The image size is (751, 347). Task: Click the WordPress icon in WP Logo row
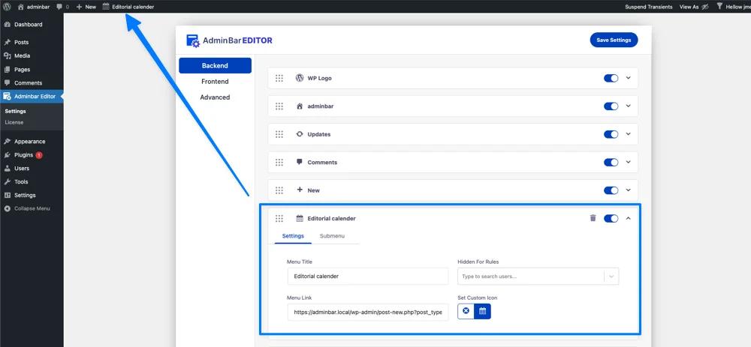tap(300, 78)
